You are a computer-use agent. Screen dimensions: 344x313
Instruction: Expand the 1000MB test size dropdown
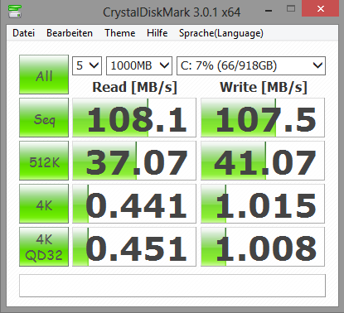tap(139, 65)
